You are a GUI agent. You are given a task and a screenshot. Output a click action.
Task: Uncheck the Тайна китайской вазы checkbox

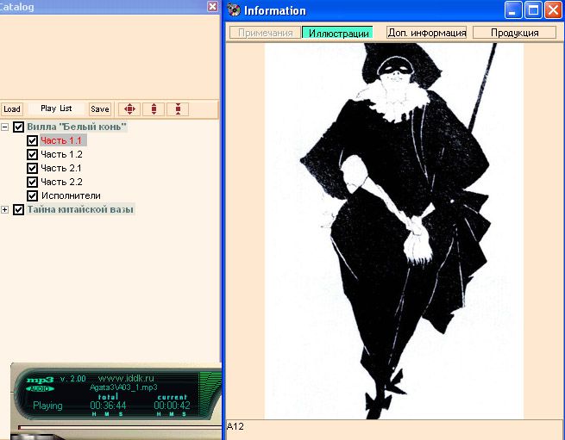19,209
